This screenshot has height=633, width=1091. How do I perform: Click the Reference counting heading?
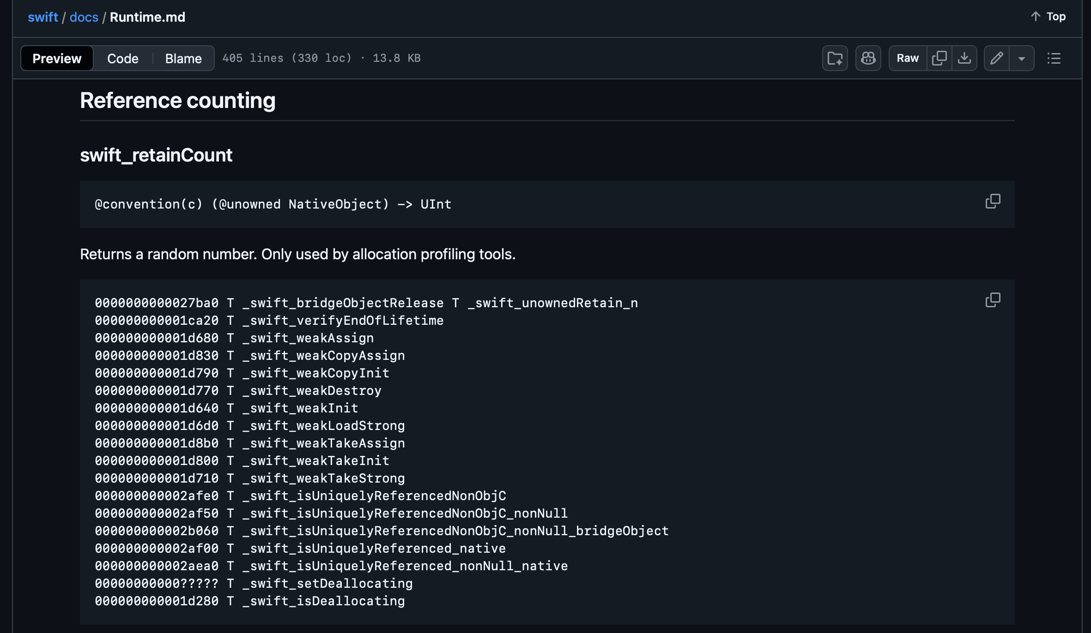(177, 101)
